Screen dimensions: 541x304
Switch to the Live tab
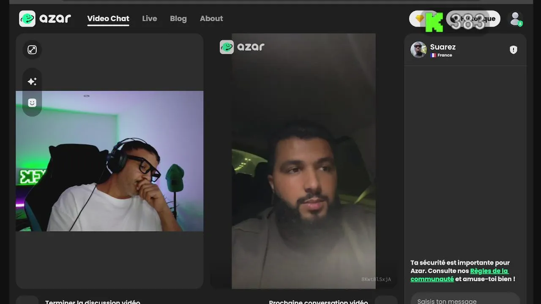(x=150, y=19)
